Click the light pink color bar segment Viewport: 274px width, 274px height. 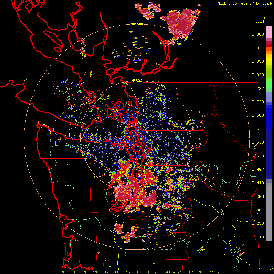coord(269,32)
